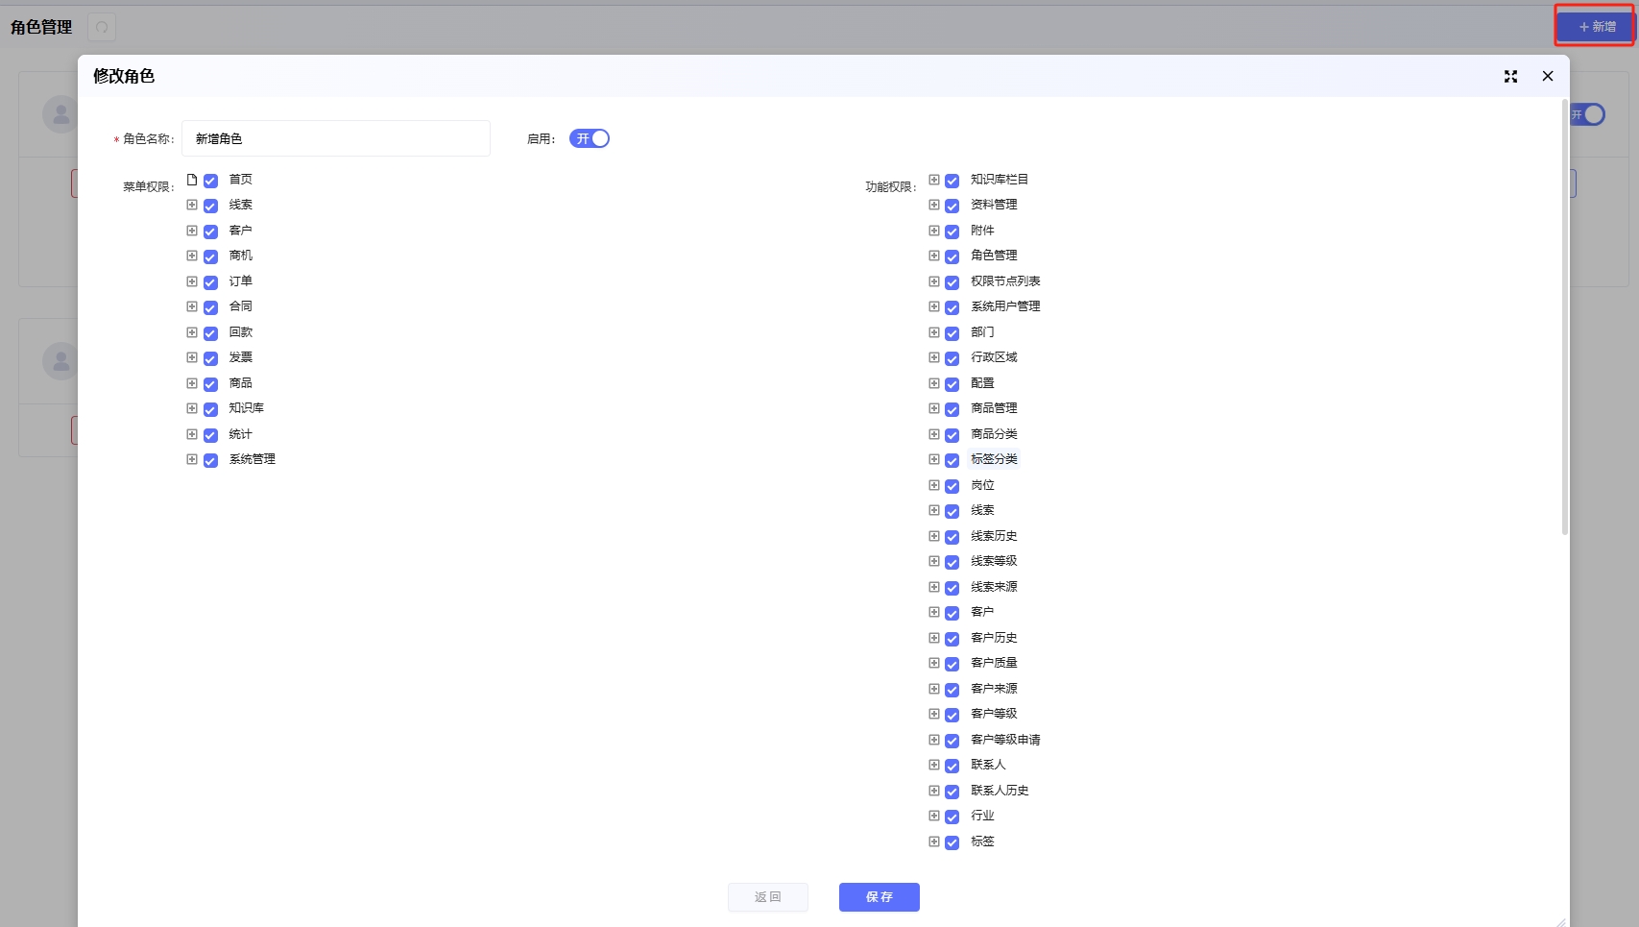Click the resize handle at dialog corner
The image size is (1639, 927).
(x=1560, y=921)
